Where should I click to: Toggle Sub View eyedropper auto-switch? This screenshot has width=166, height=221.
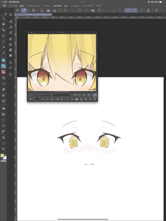(95, 95)
